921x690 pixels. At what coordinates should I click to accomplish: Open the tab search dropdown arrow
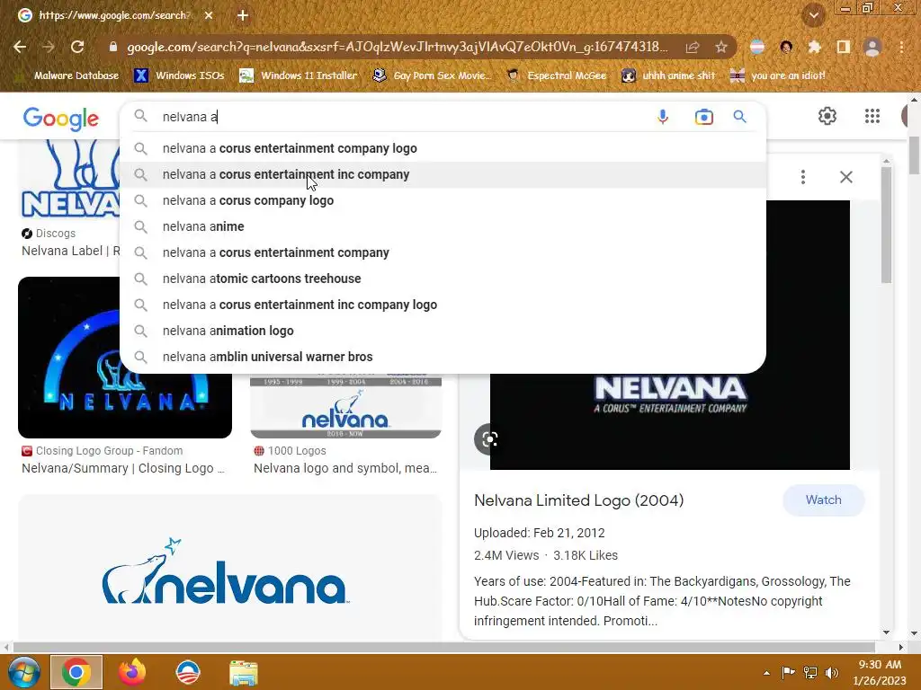click(x=814, y=15)
